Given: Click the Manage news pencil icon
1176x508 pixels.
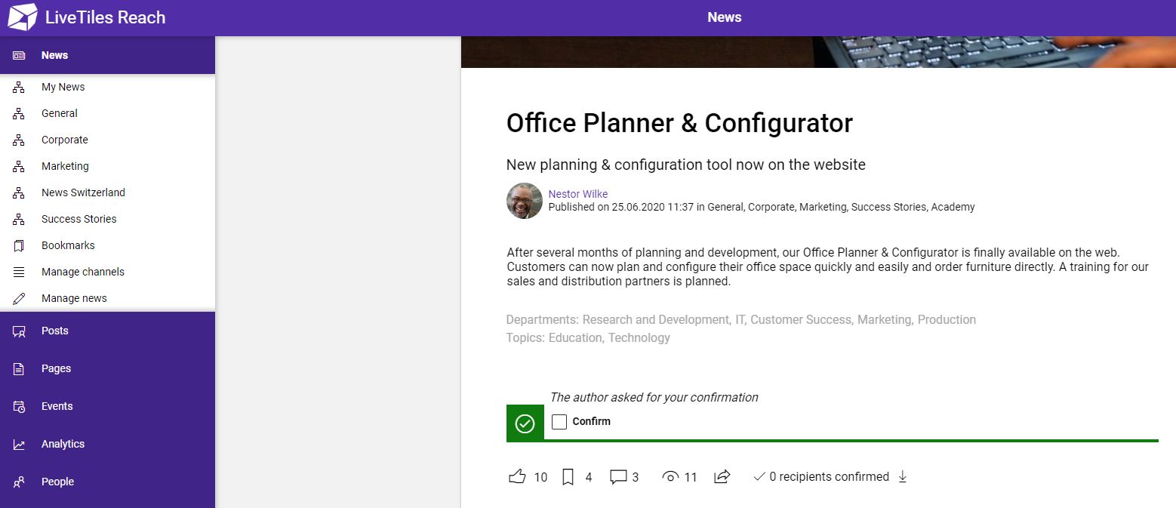Looking at the screenshot, I should pos(19,298).
